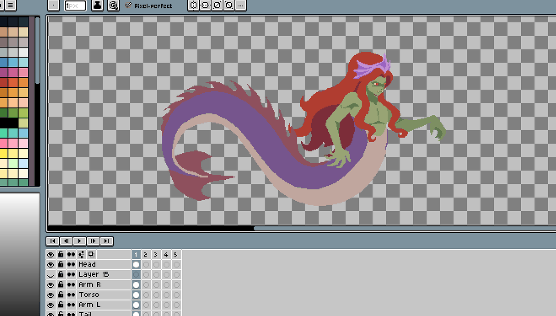Viewport: 556px width, 316px height.
Task: Open timeline settings sliders icon
Action: 81,254
